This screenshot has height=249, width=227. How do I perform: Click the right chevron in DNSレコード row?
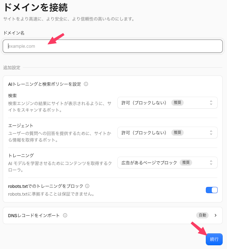(215, 215)
